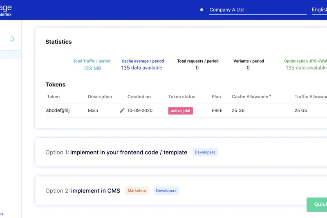Click the green Quick button
Screen dimensions: 327x218
click(317, 205)
